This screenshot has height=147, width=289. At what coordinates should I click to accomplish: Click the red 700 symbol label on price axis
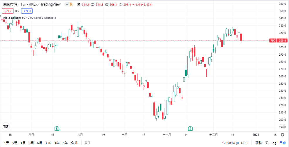[x=273, y=40]
